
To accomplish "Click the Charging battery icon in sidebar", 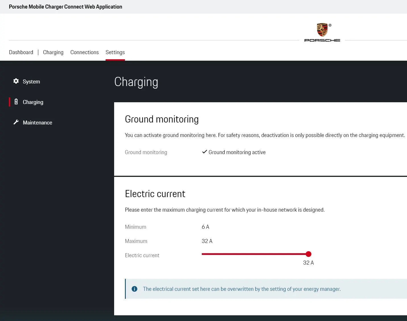I will [16, 102].
